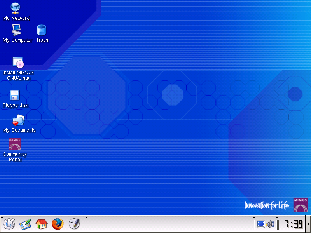This screenshot has height=233, width=311.
Task: Open the K menu applet handle arrow
Action: (2, 217)
